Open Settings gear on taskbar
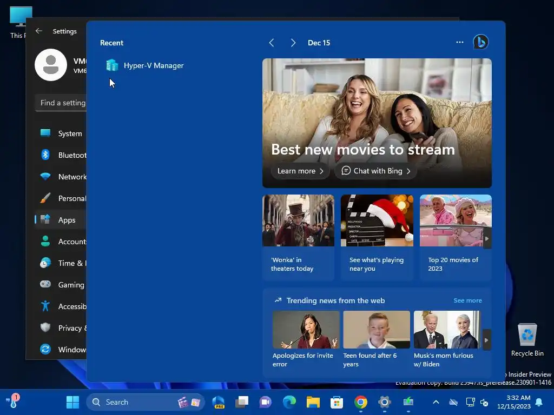Screen dimensions: 554x415 point(385,402)
